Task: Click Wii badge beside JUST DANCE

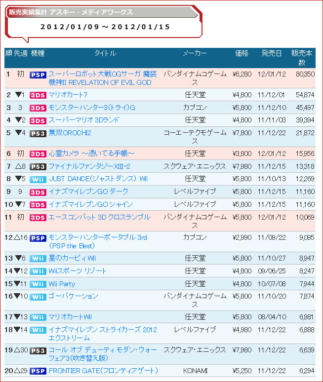Action: coord(38,180)
